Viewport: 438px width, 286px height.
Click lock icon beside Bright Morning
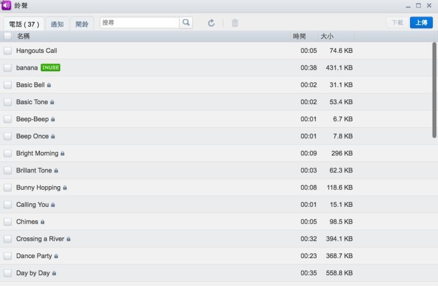pyautogui.click(x=62, y=154)
